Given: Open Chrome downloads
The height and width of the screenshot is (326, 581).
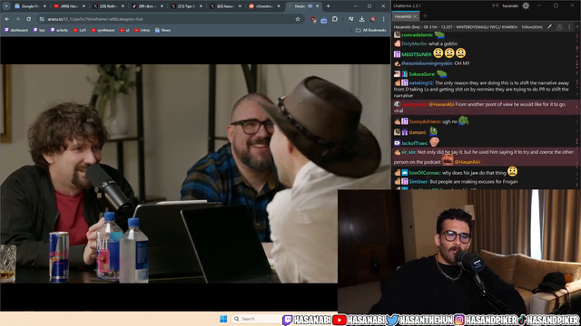Looking at the screenshot, I should [361, 19].
